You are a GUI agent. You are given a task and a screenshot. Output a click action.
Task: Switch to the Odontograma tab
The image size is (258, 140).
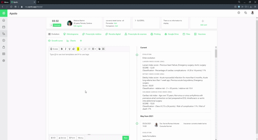tap(71, 34)
